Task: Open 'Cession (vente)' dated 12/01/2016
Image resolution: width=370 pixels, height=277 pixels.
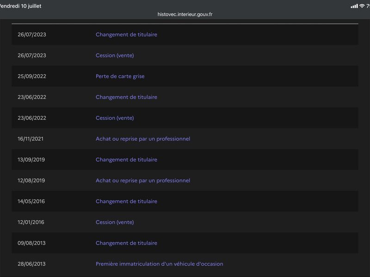Action: click(x=115, y=222)
